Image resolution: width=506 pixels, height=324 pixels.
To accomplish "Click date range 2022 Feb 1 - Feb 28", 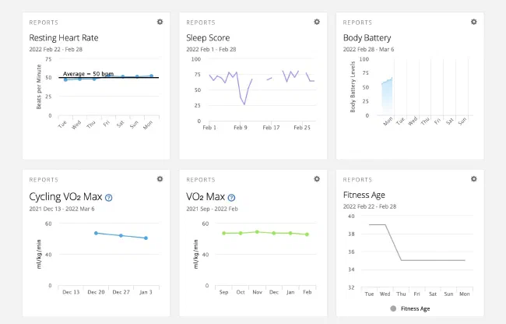I will tap(211, 49).
